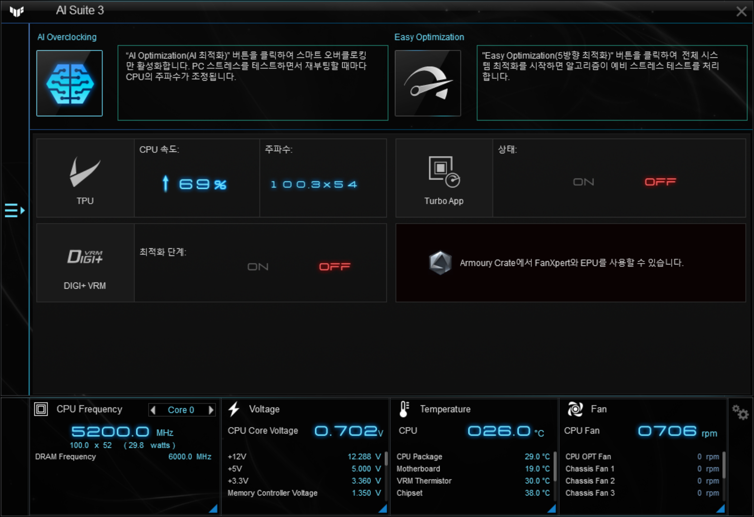Click the AI Optimization description box

point(253,83)
